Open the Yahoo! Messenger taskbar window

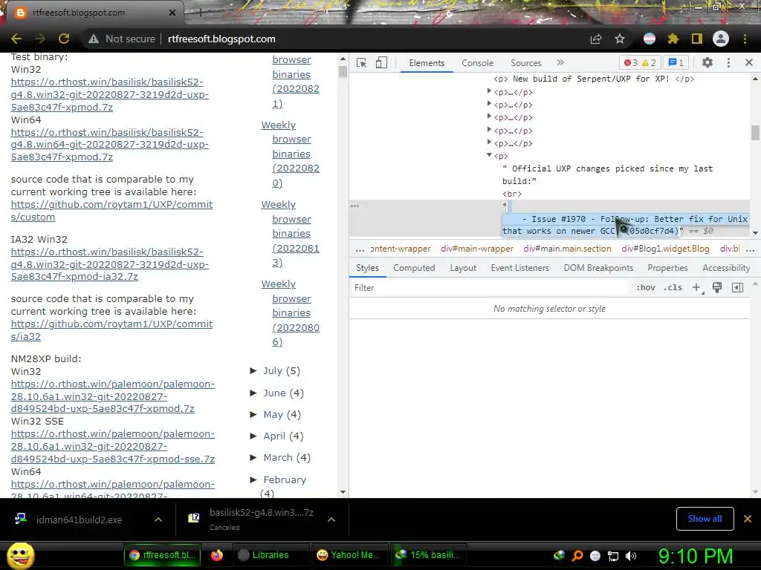coord(349,555)
